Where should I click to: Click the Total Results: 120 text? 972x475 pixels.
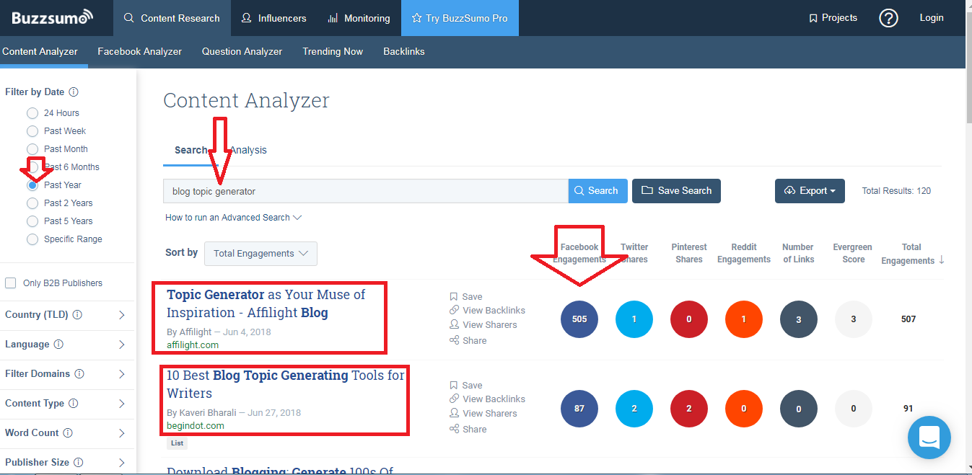tap(896, 191)
